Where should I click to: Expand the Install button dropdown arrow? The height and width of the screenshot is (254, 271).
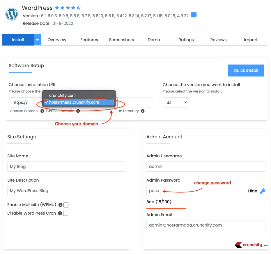click(37, 40)
